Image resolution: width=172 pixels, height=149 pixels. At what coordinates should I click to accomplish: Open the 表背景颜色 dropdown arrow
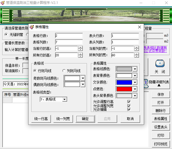point(135,76)
